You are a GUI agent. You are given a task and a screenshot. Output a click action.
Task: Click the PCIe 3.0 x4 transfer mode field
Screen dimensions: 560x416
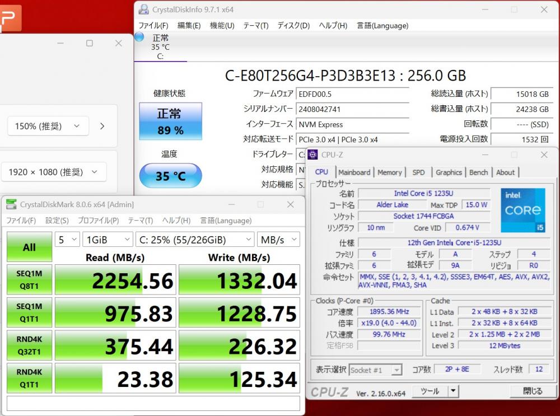tap(352, 139)
